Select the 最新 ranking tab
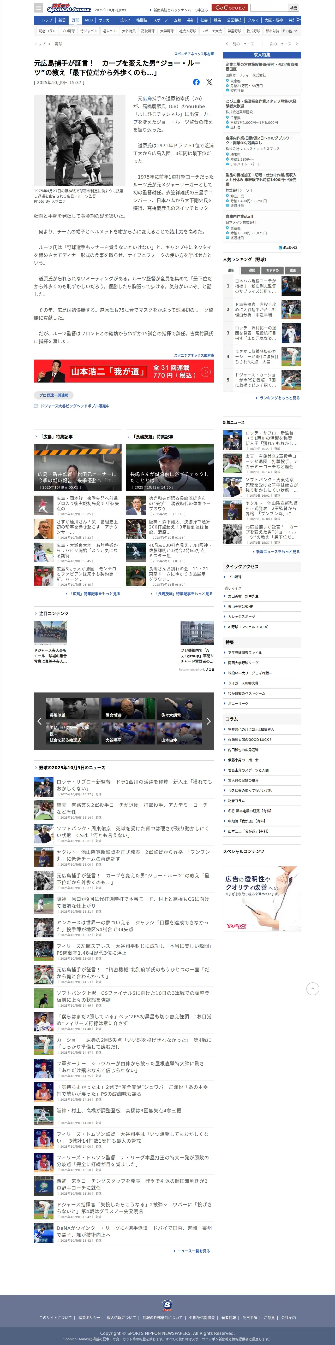 [231, 270]
